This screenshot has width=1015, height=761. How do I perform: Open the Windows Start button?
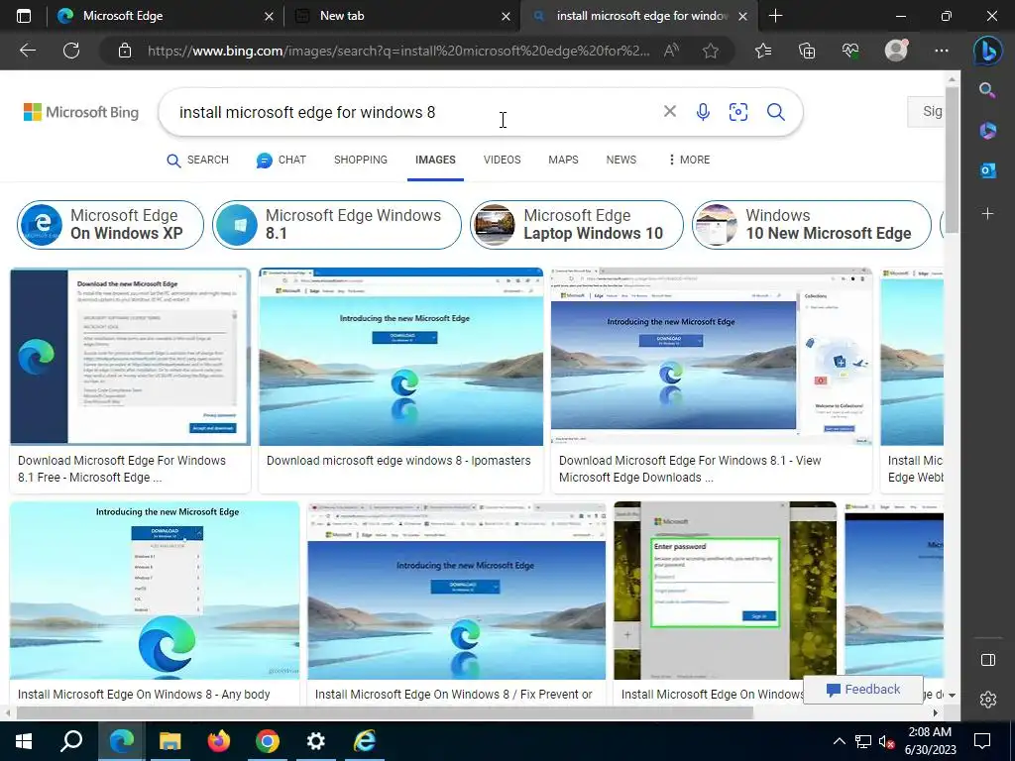[24, 741]
